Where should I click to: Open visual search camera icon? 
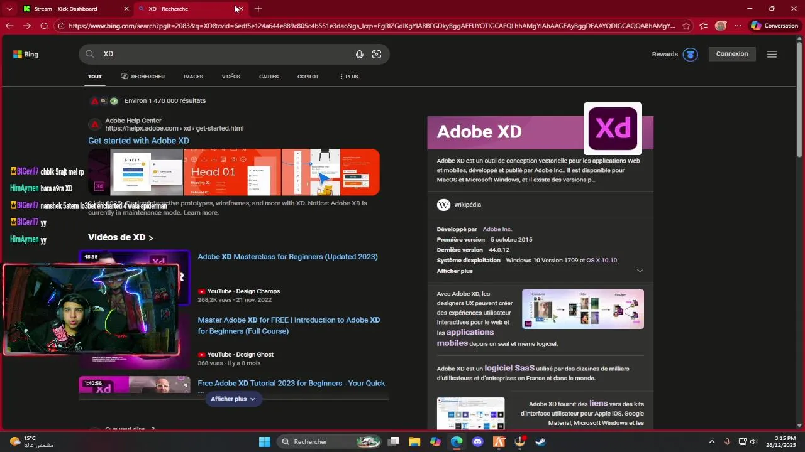point(377,54)
